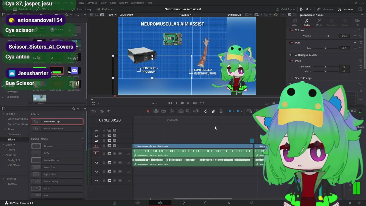Viewport: 366px width, 206px height.
Task: Open the Edit page at bottom
Action: pos(160,203)
